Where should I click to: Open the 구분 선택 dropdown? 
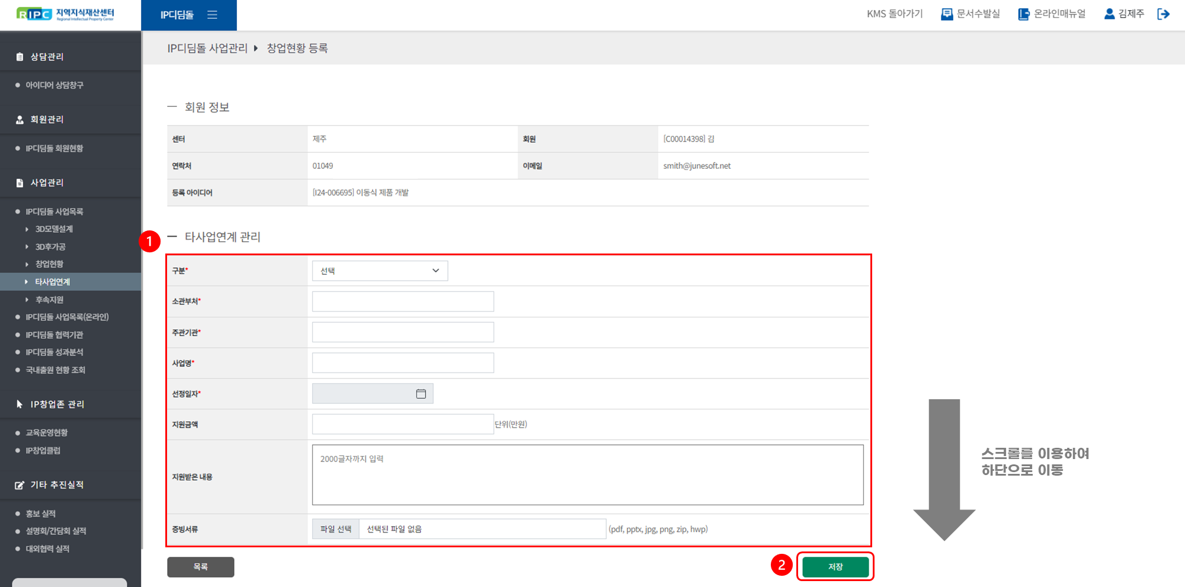tap(380, 271)
